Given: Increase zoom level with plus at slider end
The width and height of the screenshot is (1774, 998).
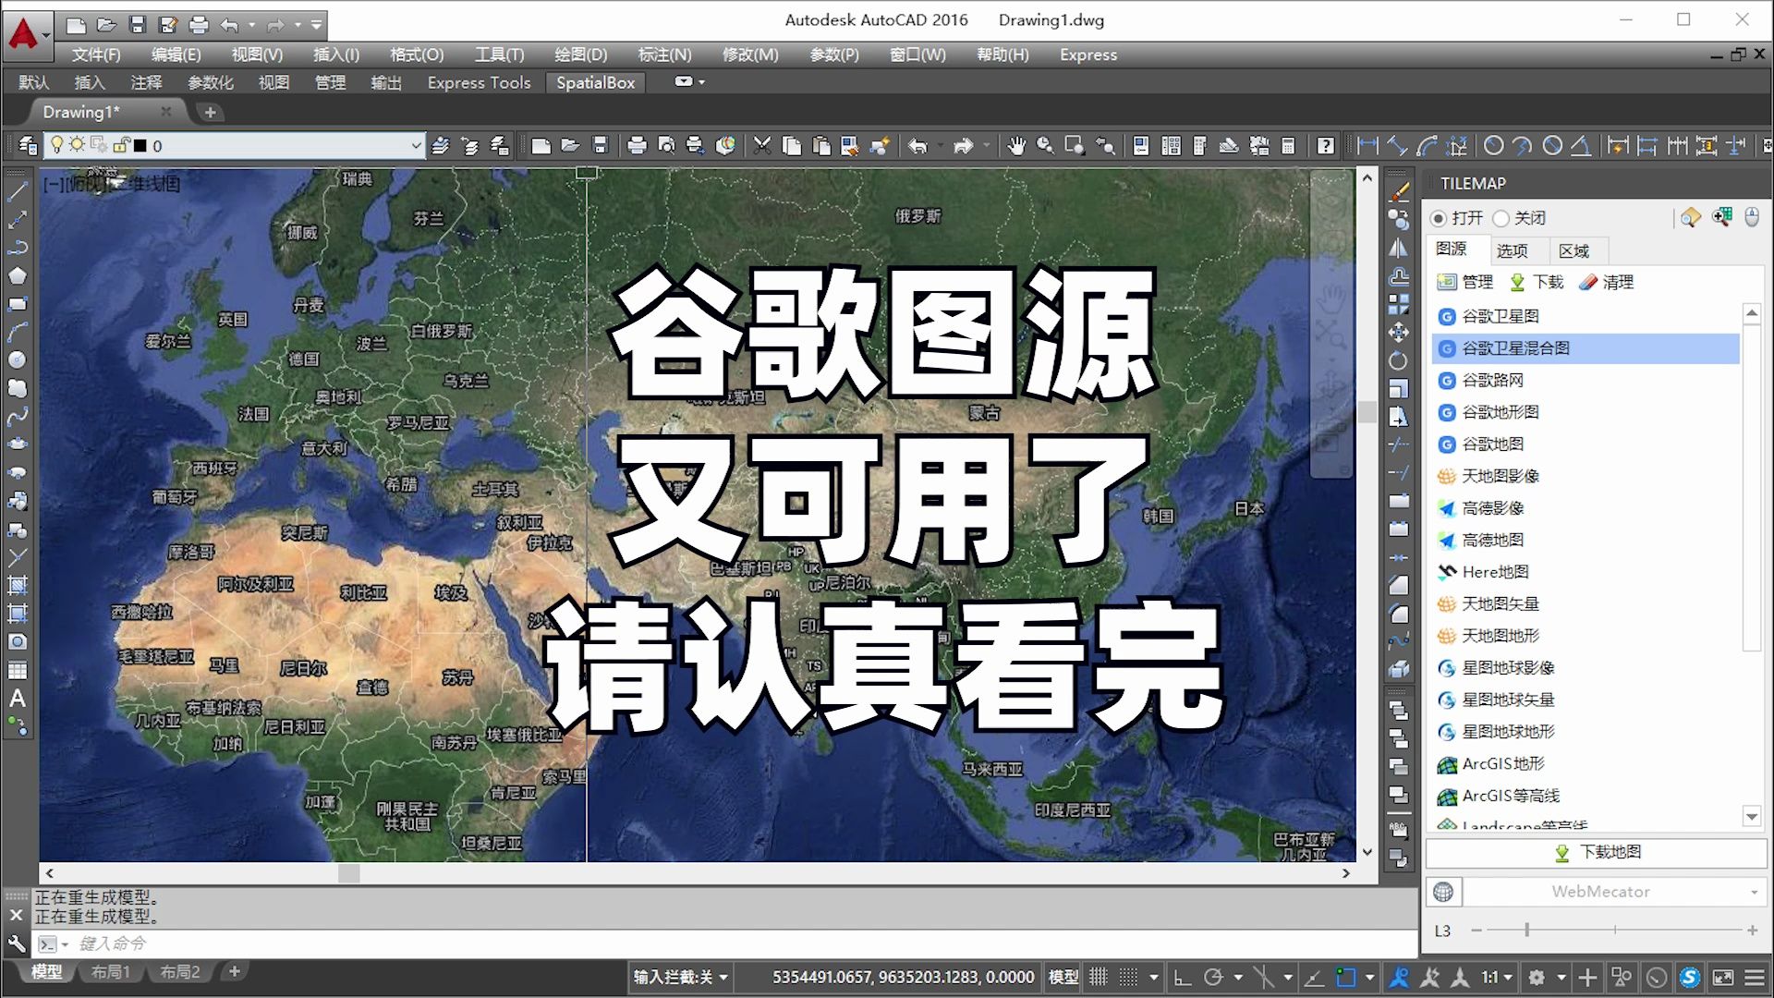Looking at the screenshot, I should [1753, 930].
